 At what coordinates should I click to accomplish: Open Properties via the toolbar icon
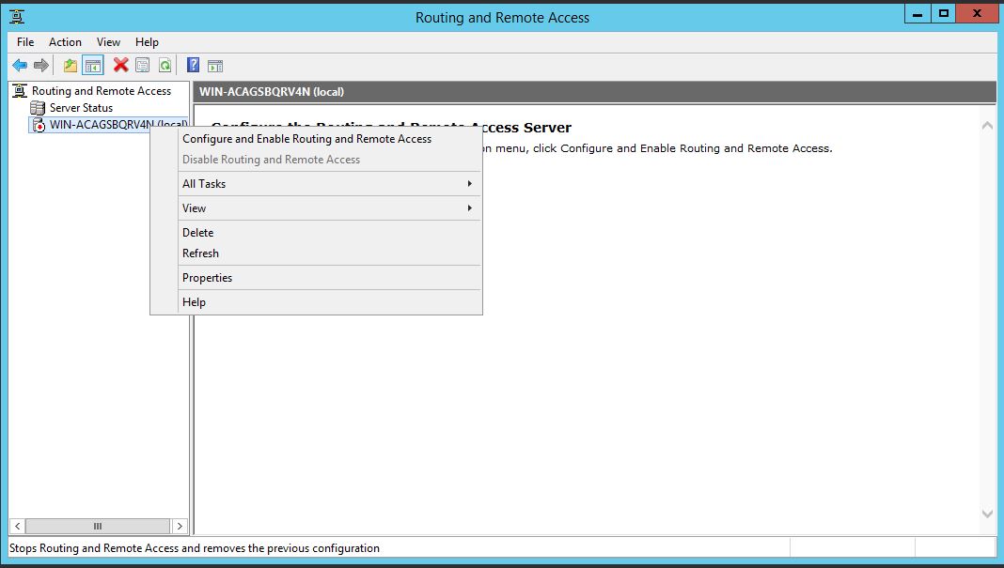coord(142,65)
